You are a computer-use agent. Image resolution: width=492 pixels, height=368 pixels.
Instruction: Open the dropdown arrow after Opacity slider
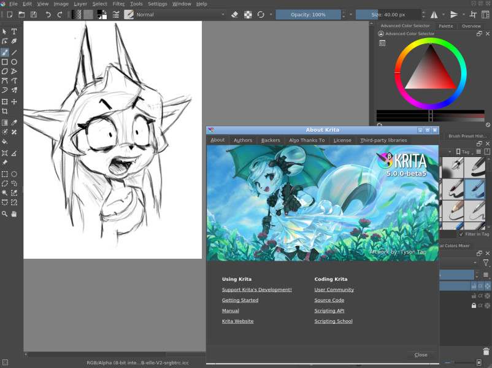point(351,15)
